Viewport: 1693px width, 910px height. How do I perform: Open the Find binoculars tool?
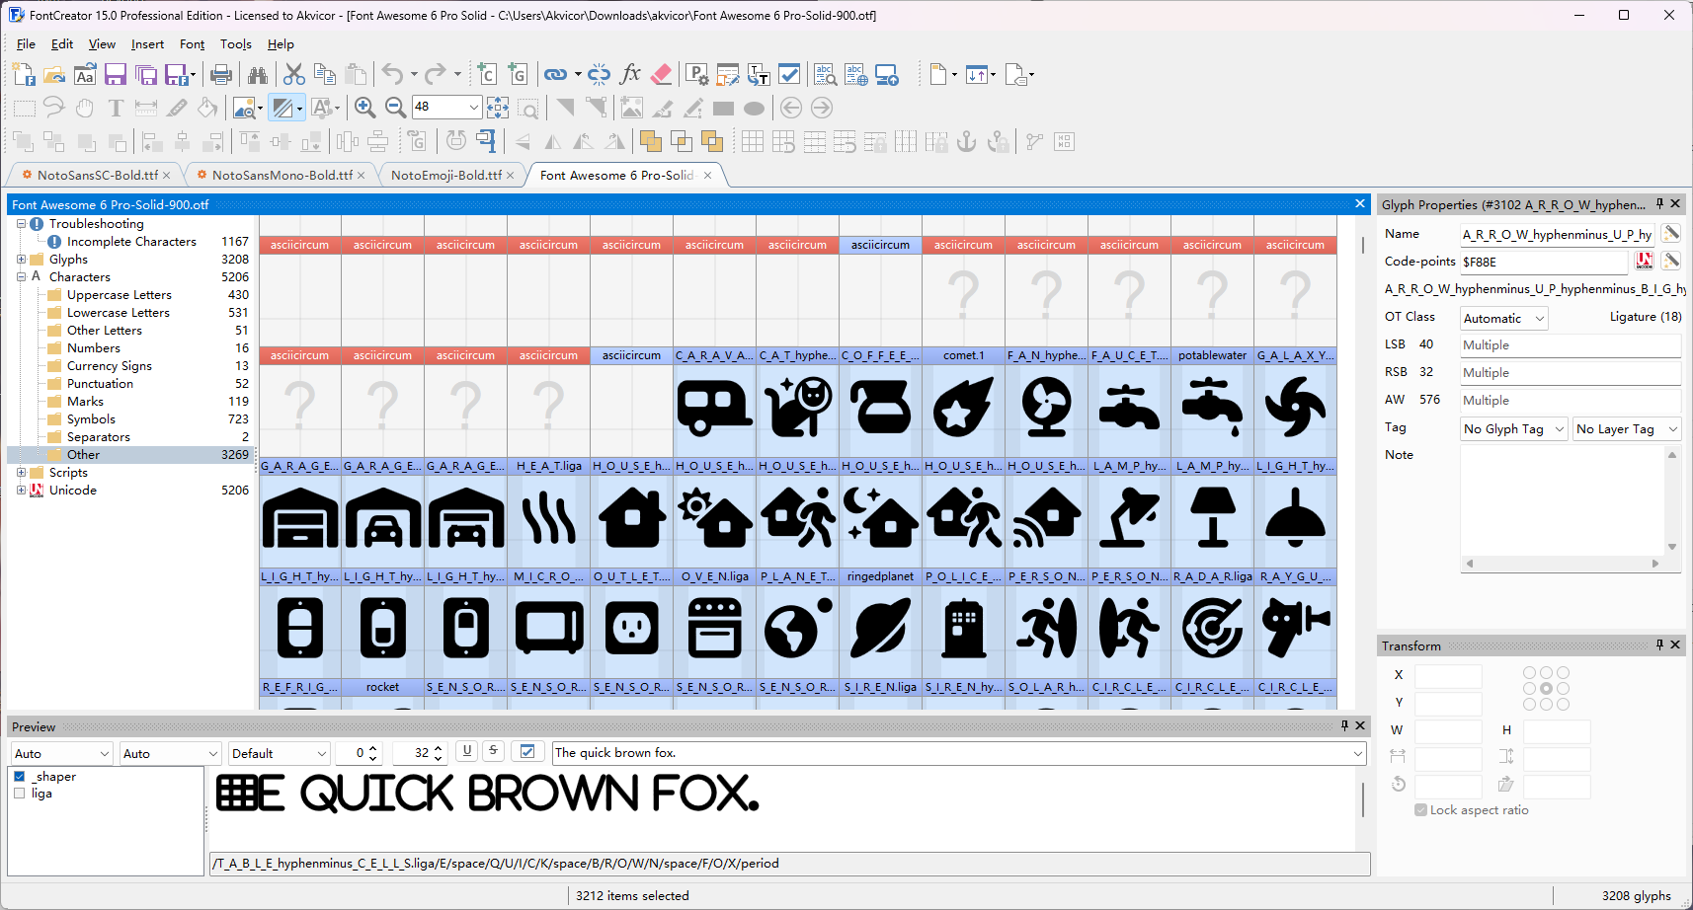[x=258, y=74]
